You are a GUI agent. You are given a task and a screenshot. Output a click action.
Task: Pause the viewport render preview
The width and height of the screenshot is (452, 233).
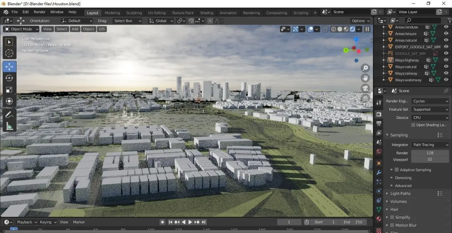(367, 29)
